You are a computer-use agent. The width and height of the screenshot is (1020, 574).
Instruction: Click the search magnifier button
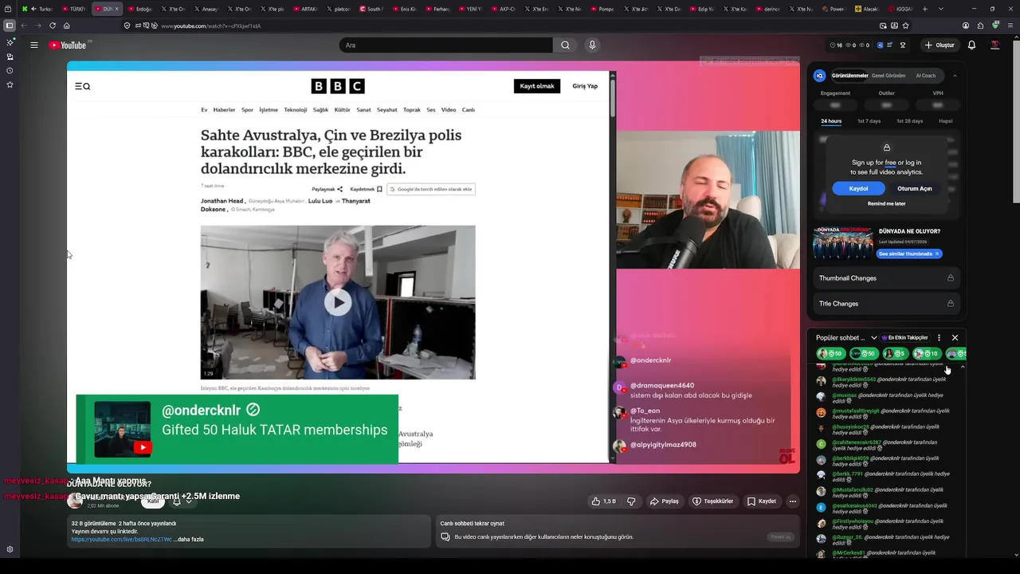565,45
